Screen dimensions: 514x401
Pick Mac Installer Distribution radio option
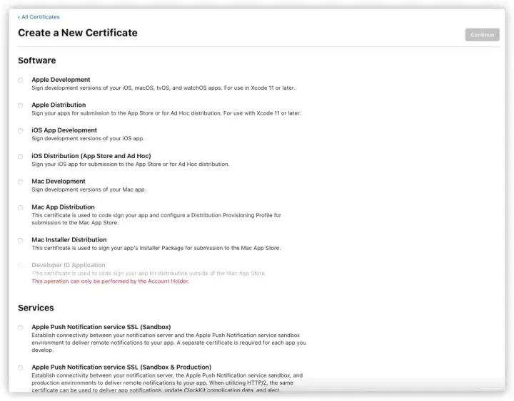pyautogui.click(x=20, y=240)
